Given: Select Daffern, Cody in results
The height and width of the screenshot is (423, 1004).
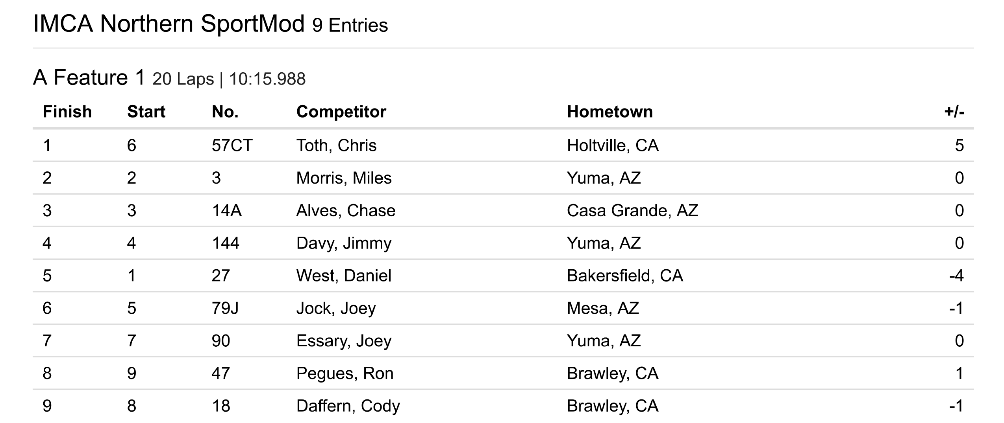Looking at the screenshot, I should [x=348, y=406].
